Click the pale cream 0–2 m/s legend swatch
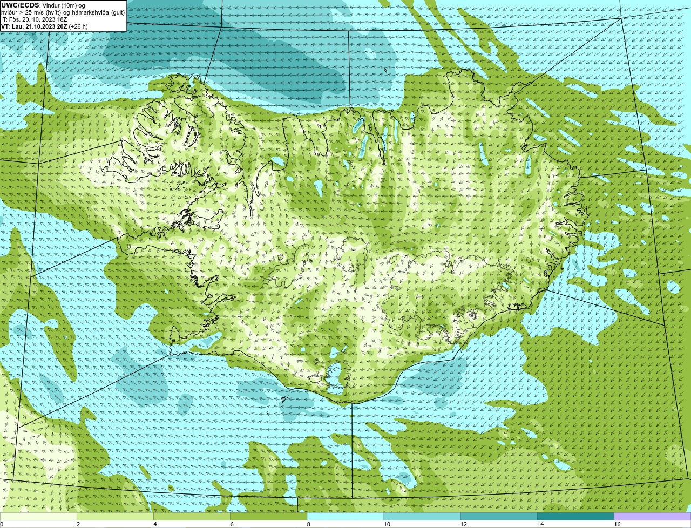The height and width of the screenshot is (528, 691). [x=39, y=517]
